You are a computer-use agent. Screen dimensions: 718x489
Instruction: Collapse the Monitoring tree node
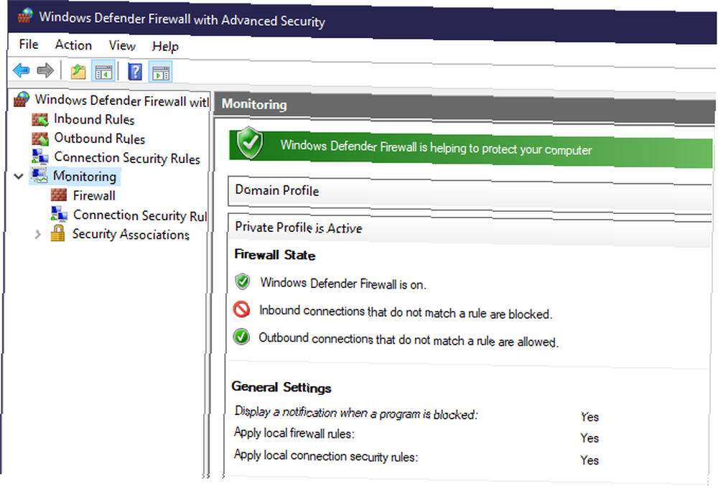click(19, 176)
